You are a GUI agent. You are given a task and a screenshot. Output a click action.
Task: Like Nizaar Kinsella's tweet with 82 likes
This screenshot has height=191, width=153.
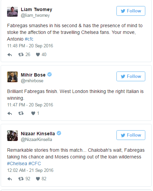38,179
